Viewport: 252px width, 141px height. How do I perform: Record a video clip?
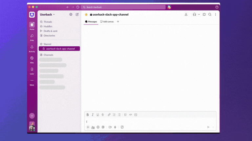pyautogui.click(x=110, y=127)
